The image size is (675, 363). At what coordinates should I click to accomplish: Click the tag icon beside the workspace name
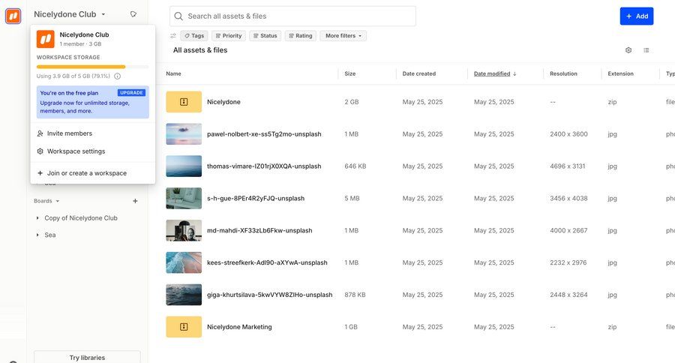pos(133,14)
